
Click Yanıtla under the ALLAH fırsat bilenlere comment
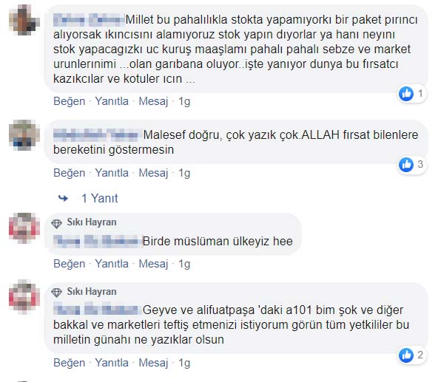click(112, 173)
